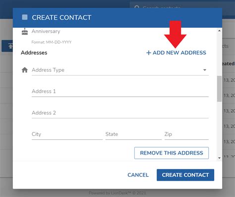235x197 pixels.
Task: Cancel the contact creation
Action: 138,175
